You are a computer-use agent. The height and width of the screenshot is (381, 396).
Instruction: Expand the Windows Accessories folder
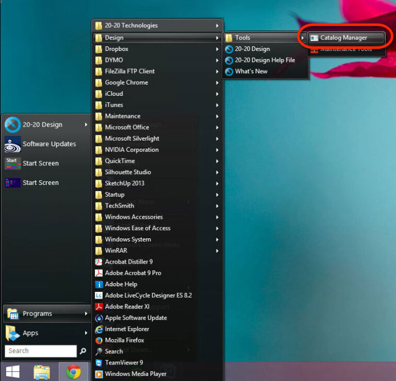click(134, 217)
